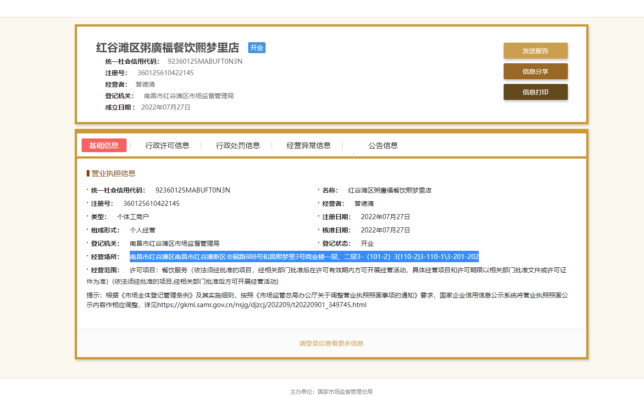The height and width of the screenshot is (397, 644).
Task: Click the license-info 注册号 value
Action: (x=151, y=204)
